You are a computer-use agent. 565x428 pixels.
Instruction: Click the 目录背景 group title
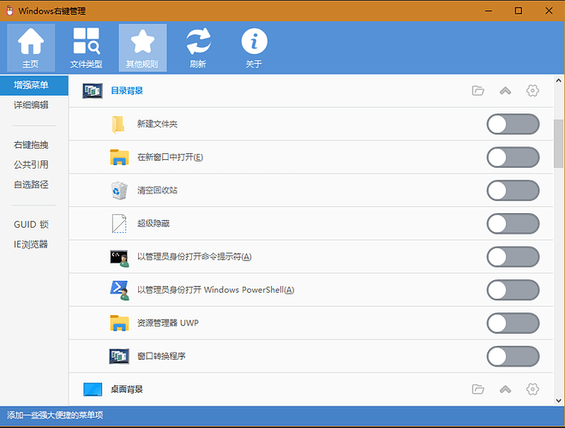(127, 91)
